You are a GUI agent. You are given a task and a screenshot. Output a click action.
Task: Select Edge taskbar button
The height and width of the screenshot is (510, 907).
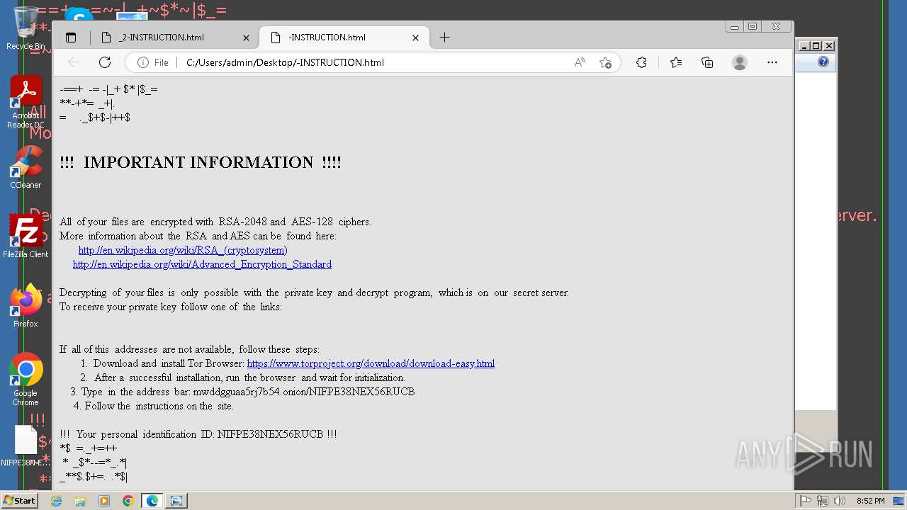coord(152,501)
